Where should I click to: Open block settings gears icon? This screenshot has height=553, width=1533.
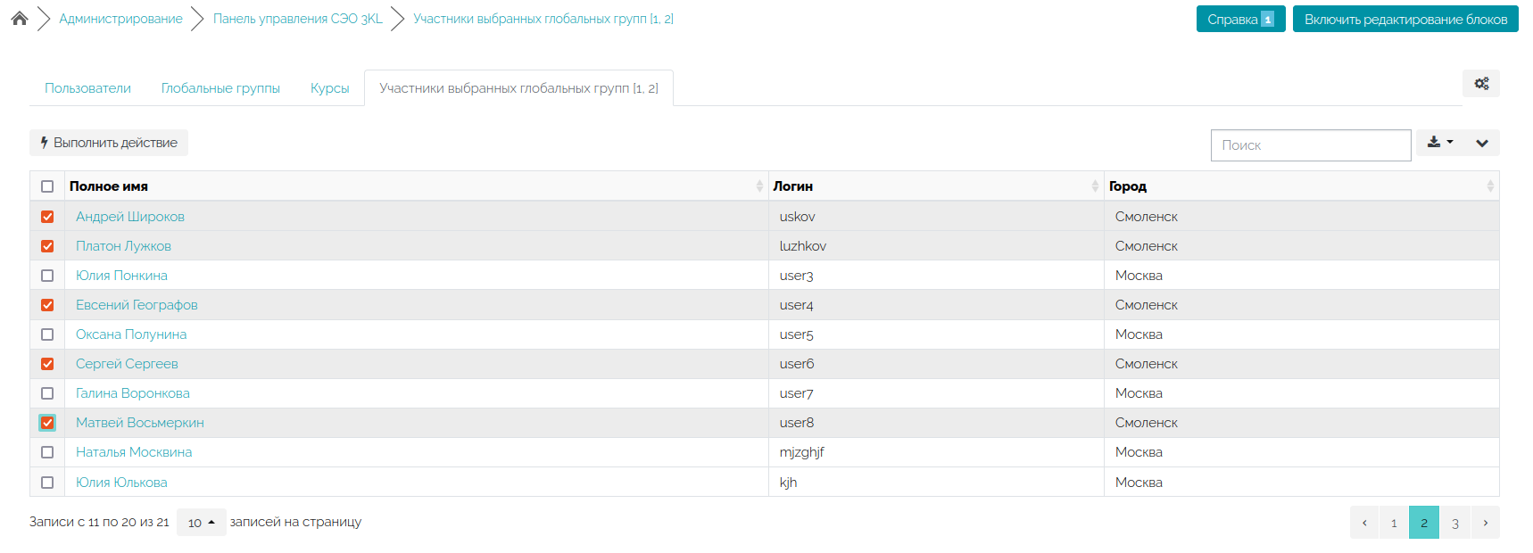click(x=1481, y=83)
